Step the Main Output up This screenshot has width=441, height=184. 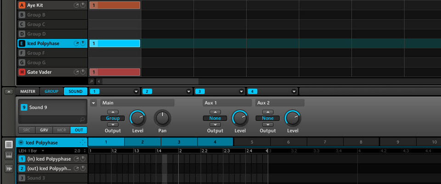pyautogui.click(x=113, y=112)
